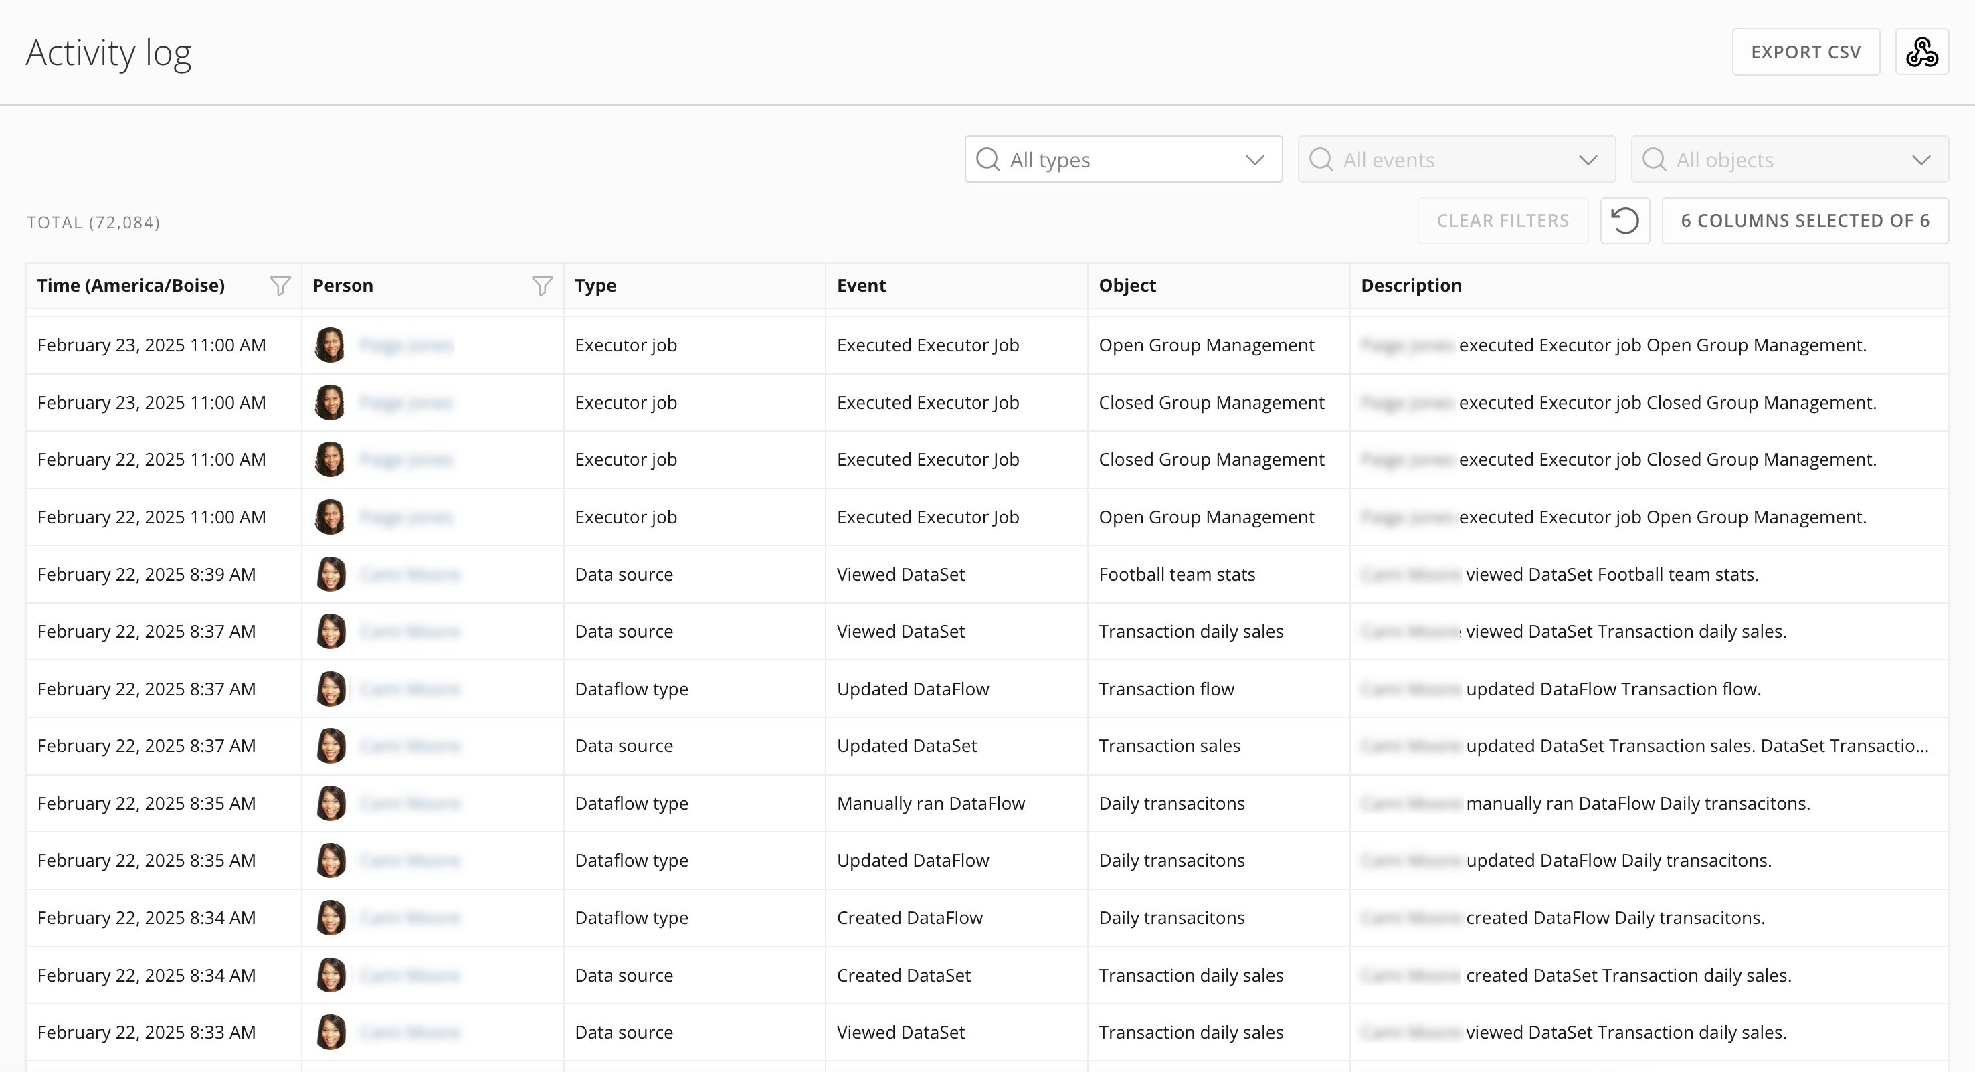Click avatar in Open Group Management first row
Screen dimensions: 1975x1072
[330, 345]
